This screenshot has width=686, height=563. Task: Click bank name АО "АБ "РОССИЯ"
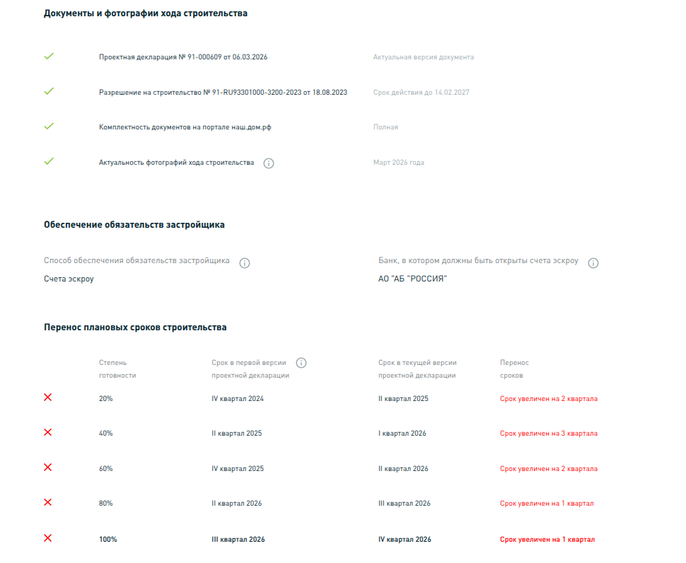pos(413,279)
